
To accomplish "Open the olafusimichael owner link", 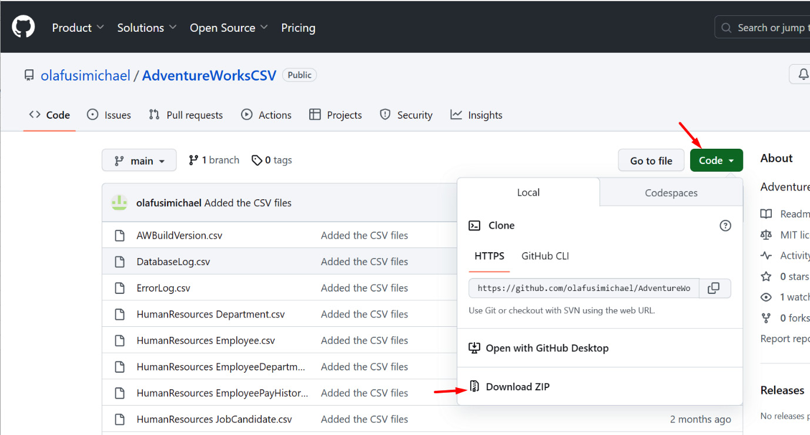I will (86, 75).
